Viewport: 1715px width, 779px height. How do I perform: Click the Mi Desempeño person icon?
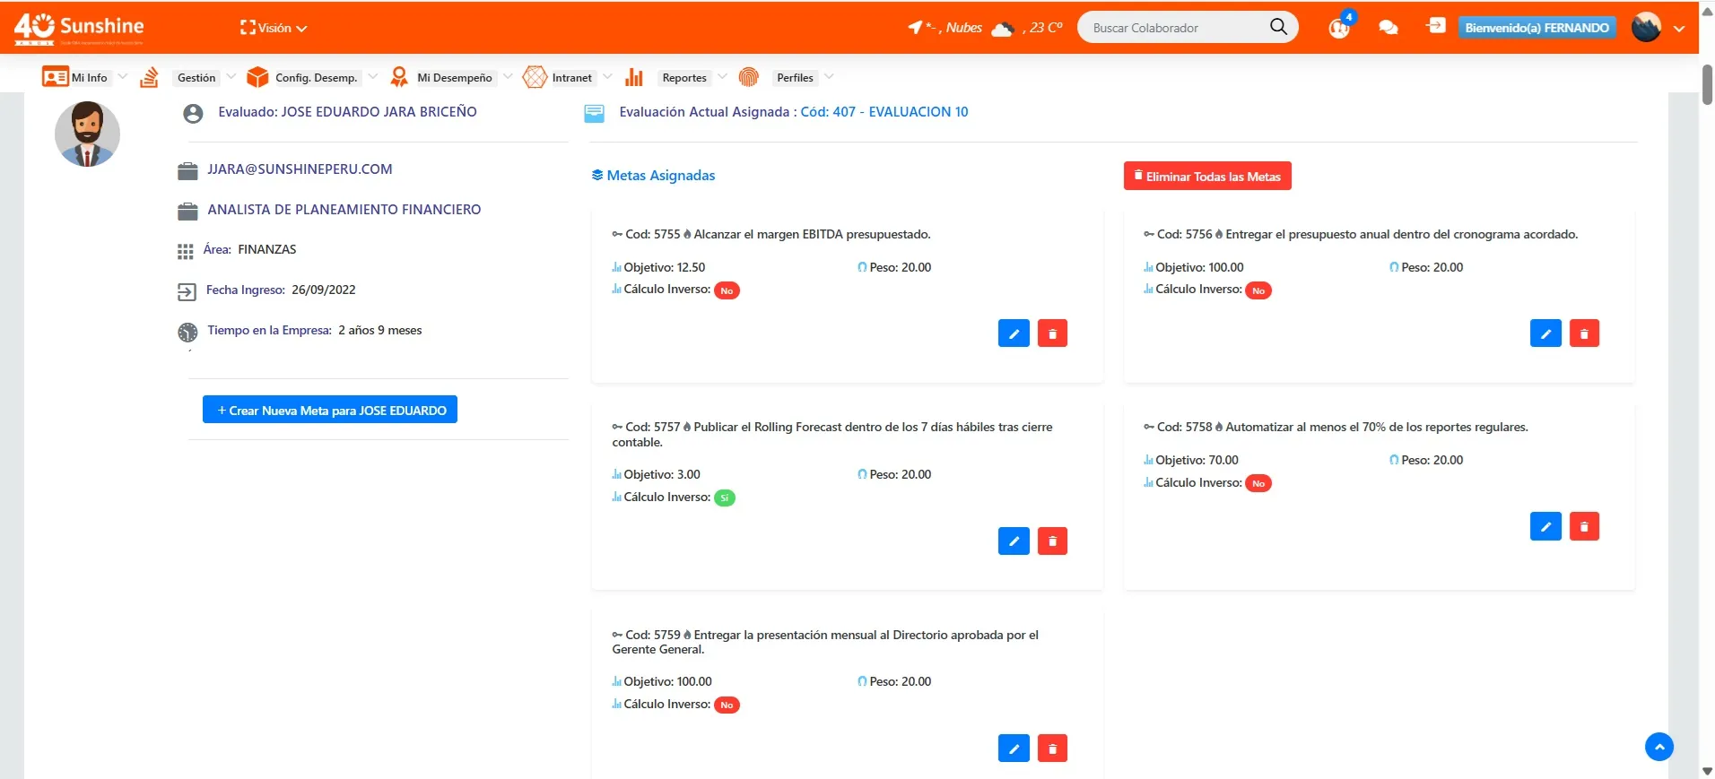pos(399,77)
